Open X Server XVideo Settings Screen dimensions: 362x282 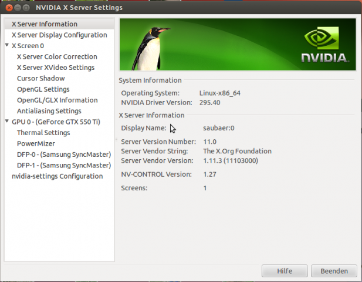click(56, 68)
